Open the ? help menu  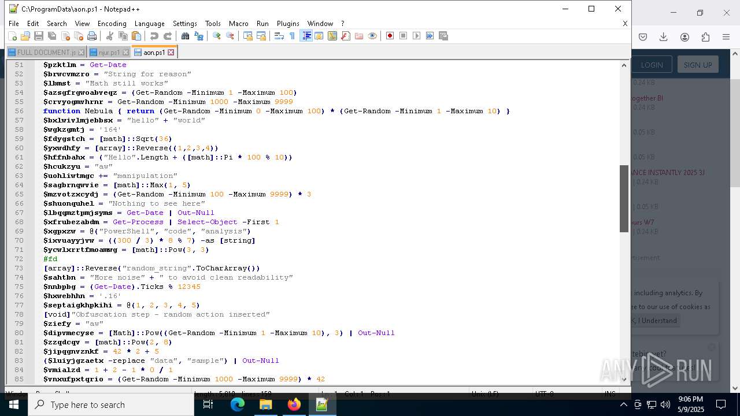tap(342, 24)
